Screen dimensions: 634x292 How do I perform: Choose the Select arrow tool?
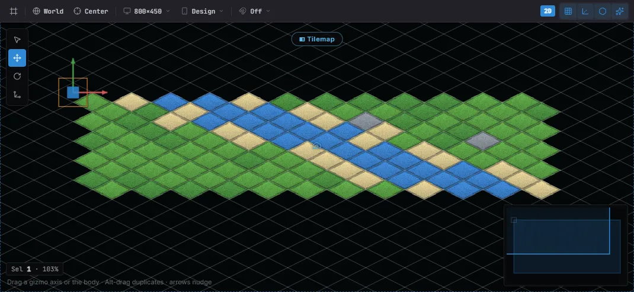pyautogui.click(x=17, y=40)
